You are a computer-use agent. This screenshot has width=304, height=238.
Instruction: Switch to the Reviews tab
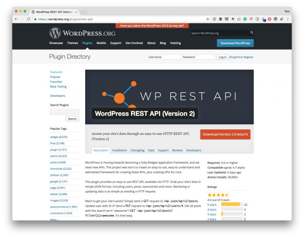pyautogui.click(x=177, y=150)
